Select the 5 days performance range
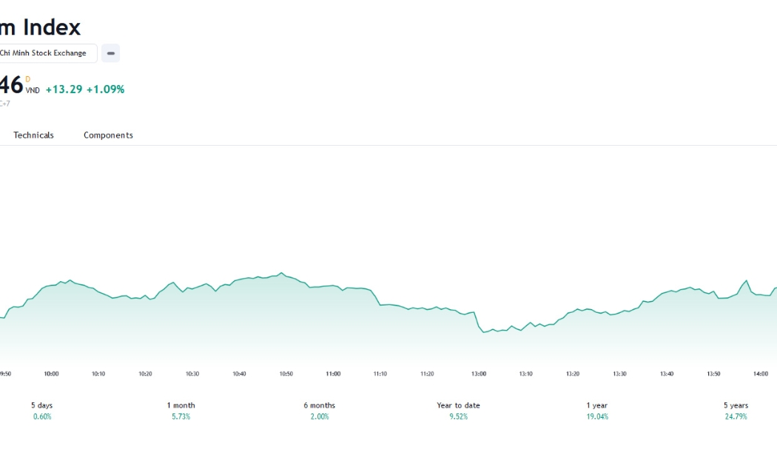 coord(42,411)
